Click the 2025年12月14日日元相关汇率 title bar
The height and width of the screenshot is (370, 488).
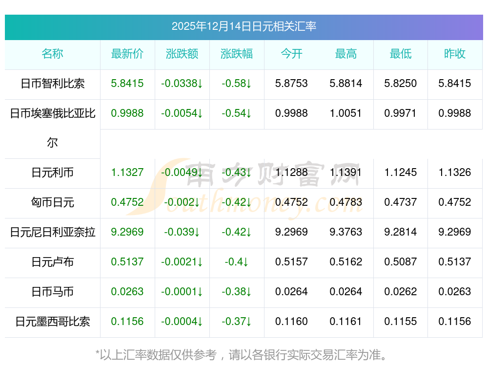(244, 26)
